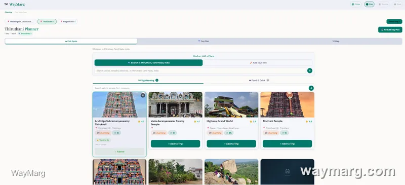The height and width of the screenshot is (185, 405).
Task: Select the Washington, District of... city chip
Action: (x=20, y=21)
